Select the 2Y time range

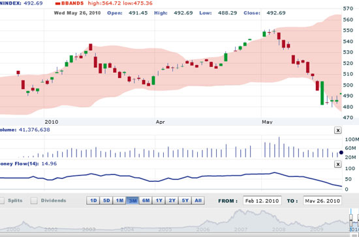pyautogui.click(x=172, y=201)
